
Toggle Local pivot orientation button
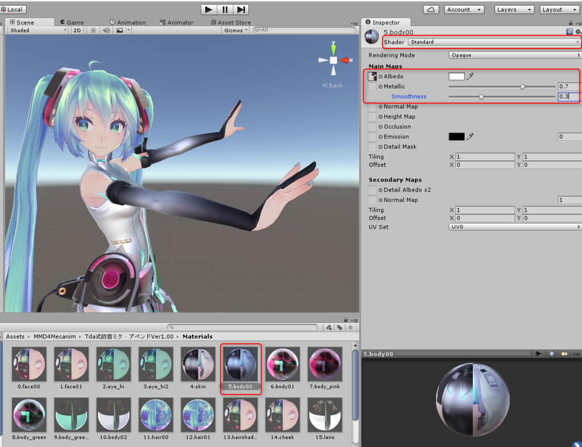tap(13, 10)
